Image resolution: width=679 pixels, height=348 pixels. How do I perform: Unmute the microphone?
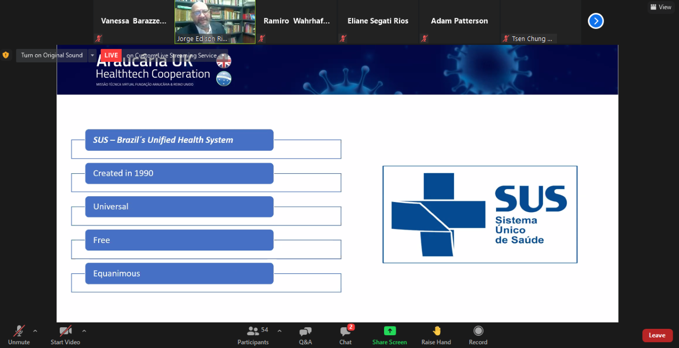click(19, 335)
